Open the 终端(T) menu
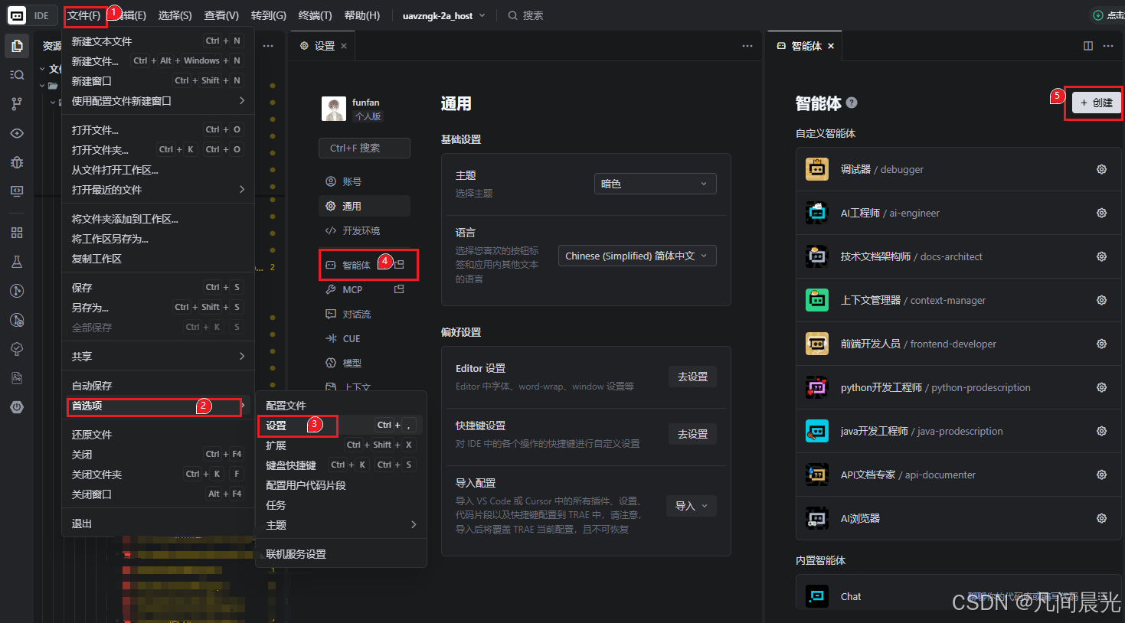The width and height of the screenshot is (1125, 623). tap(315, 15)
